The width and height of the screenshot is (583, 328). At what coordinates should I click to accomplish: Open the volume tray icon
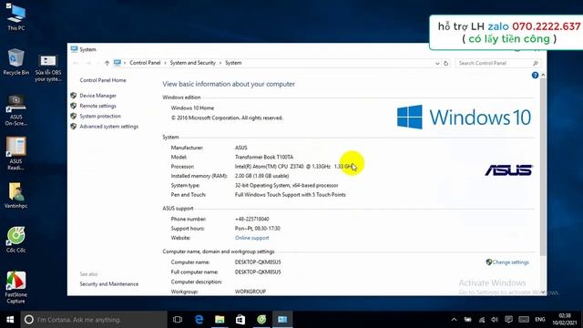(x=495, y=320)
